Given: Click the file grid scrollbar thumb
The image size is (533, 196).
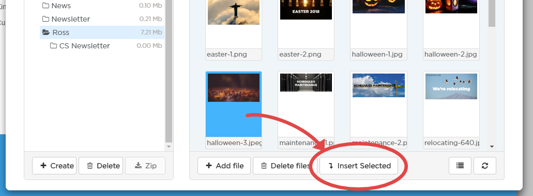Looking at the screenshot, I should tap(492, 13).
